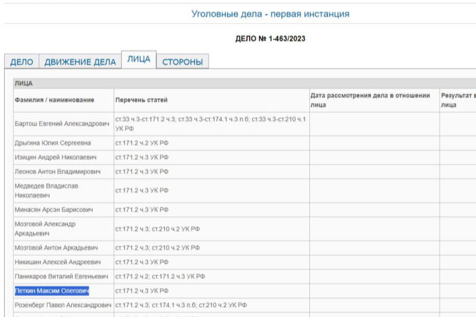Viewport: 476px width, 317px height.
Task: Click the highlighted name Петкин Максим Олегович
Action: pos(52,291)
